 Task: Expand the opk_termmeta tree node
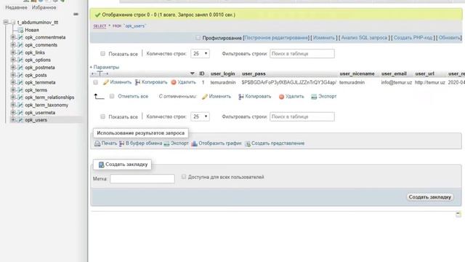click(x=13, y=82)
